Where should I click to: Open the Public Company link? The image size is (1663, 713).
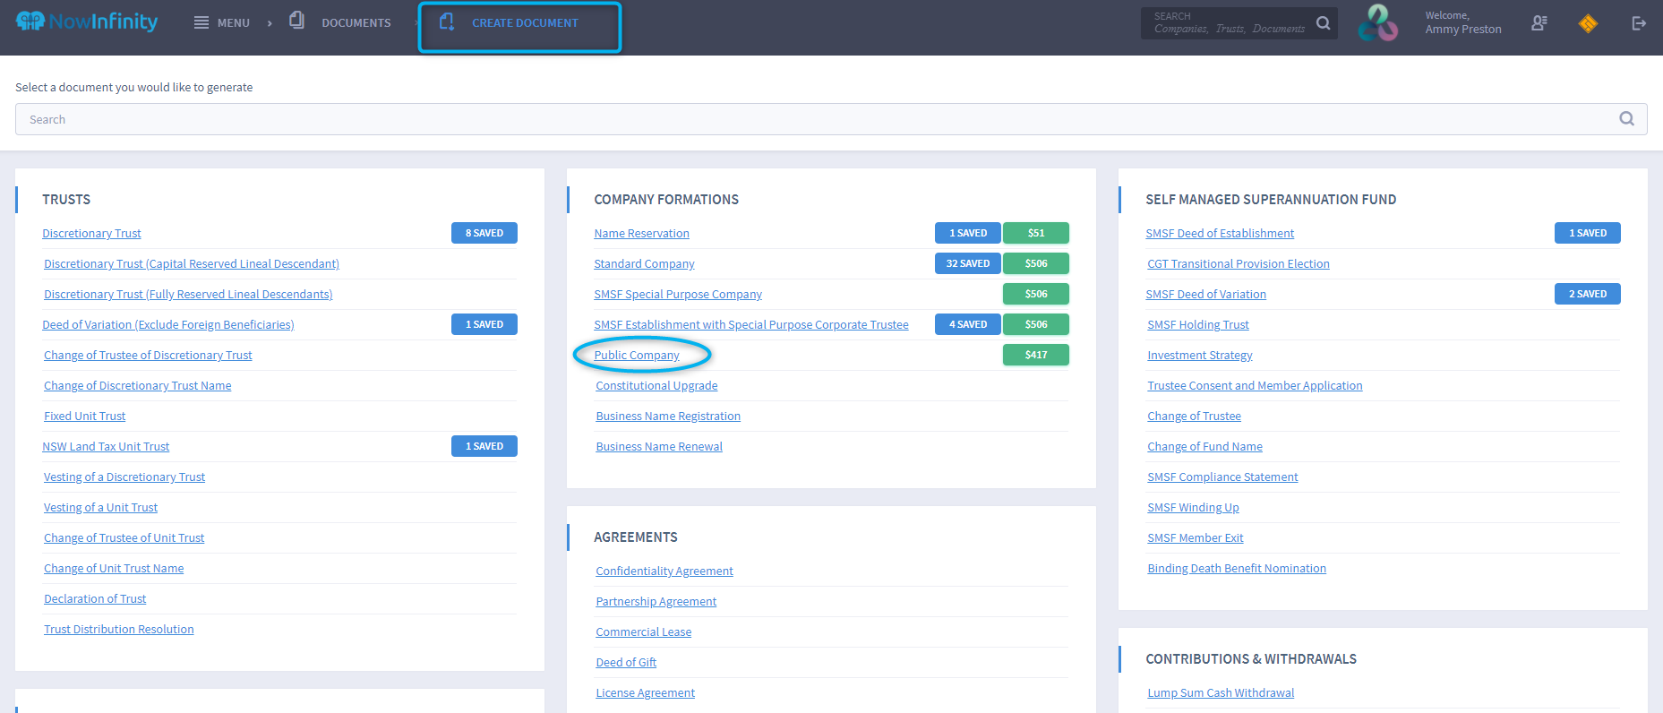pyautogui.click(x=637, y=355)
